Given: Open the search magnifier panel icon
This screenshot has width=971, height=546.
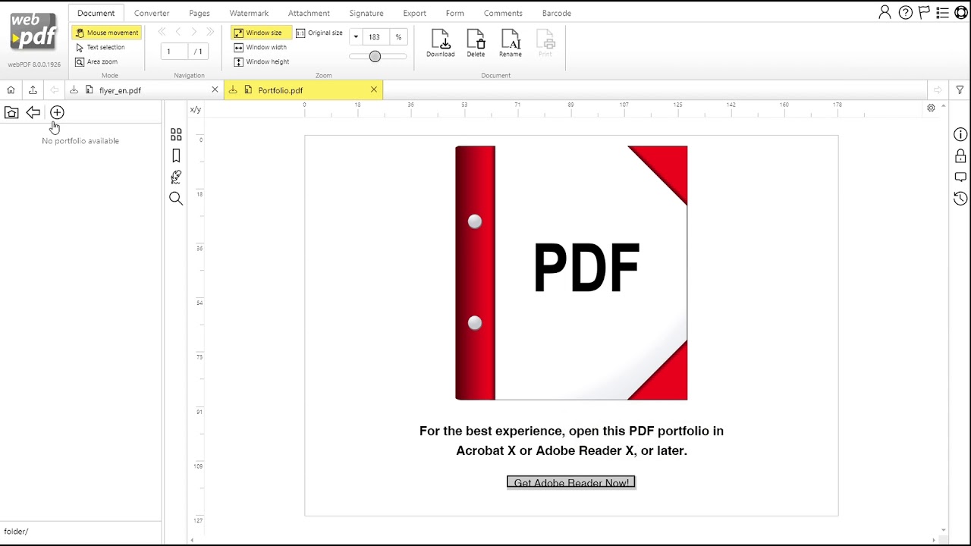Looking at the screenshot, I should (x=176, y=199).
